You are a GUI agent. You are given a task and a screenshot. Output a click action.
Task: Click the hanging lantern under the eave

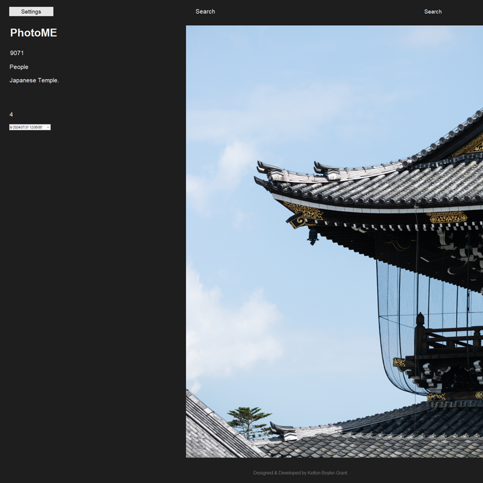pos(313,236)
